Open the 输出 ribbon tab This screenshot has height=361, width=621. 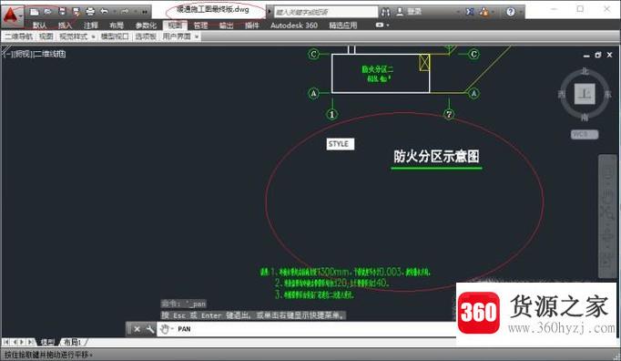(x=226, y=26)
